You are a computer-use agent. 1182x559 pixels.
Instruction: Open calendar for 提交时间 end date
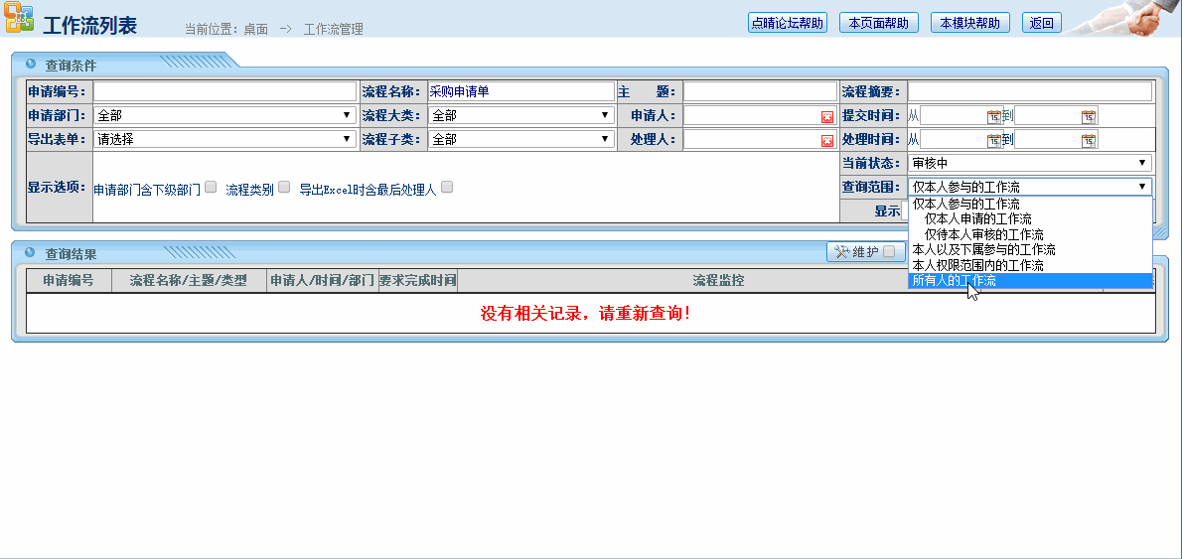click(1089, 116)
